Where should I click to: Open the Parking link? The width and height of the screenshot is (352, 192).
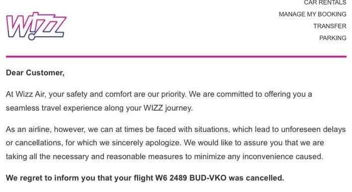tap(333, 38)
